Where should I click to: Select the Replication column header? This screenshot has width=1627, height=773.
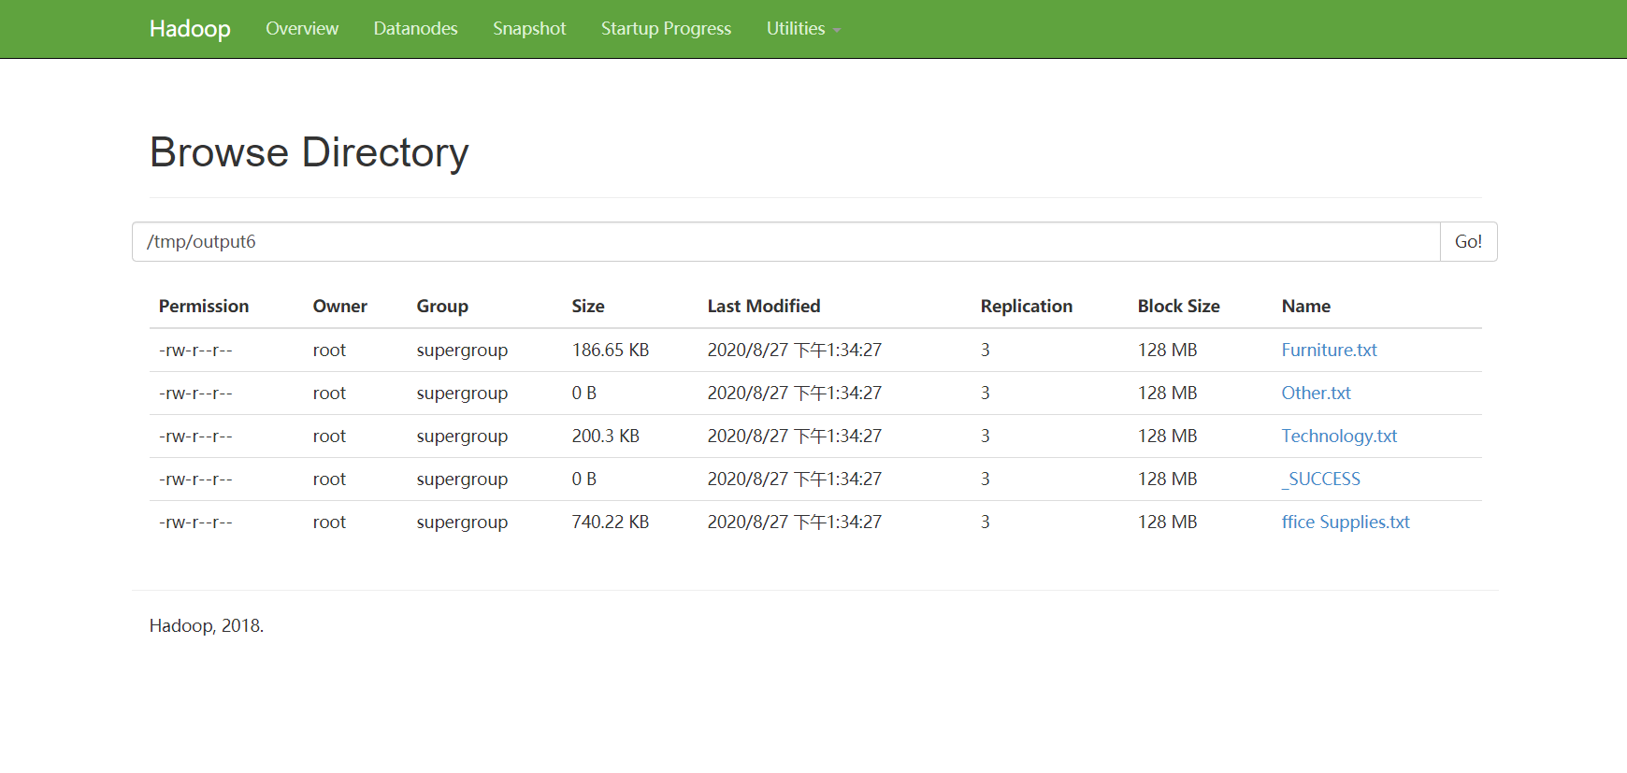[x=1027, y=307]
